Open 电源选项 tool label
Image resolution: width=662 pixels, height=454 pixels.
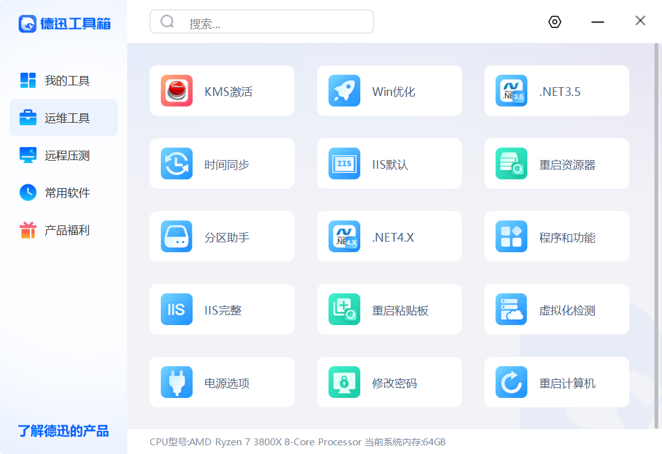(227, 383)
